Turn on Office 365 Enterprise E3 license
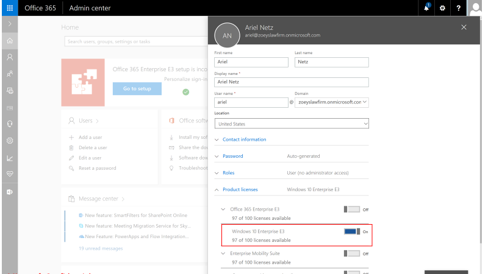Image resolution: width=488 pixels, height=274 pixels. (352, 209)
